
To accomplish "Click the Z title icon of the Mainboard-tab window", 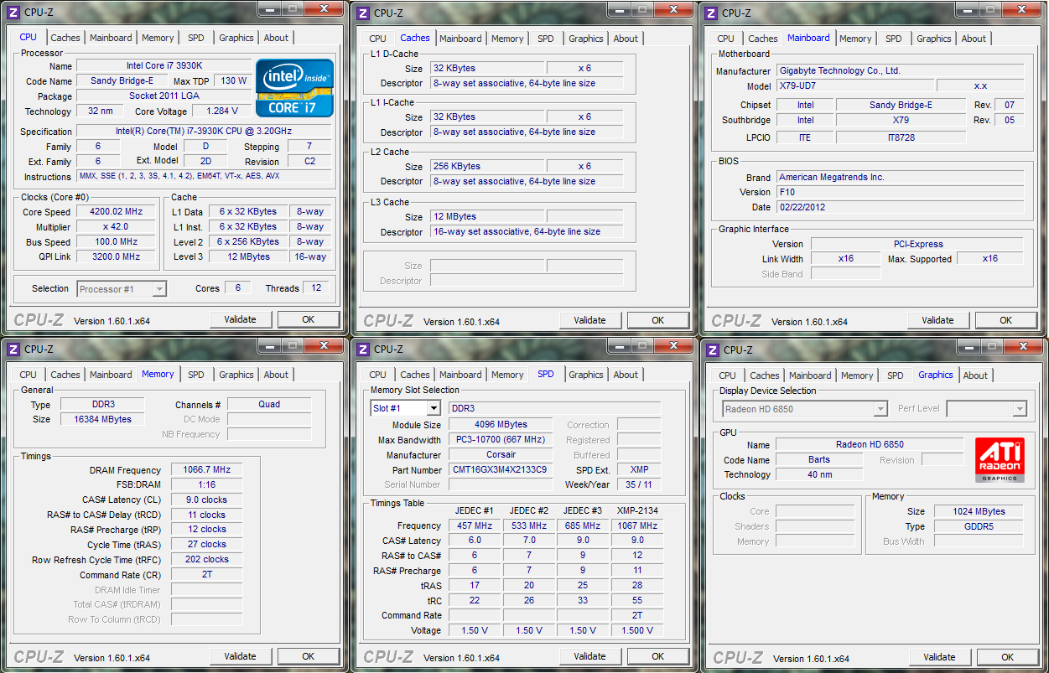I will pyautogui.click(x=711, y=13).
